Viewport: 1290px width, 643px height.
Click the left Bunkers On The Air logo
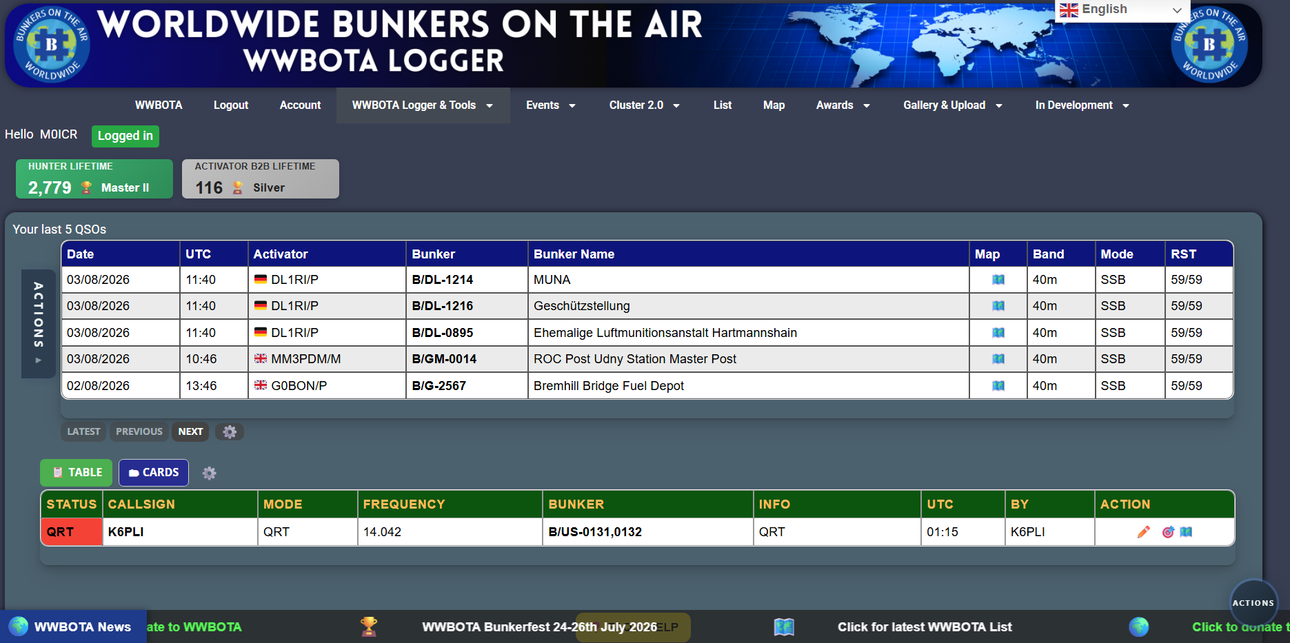[x=52, y=44]
